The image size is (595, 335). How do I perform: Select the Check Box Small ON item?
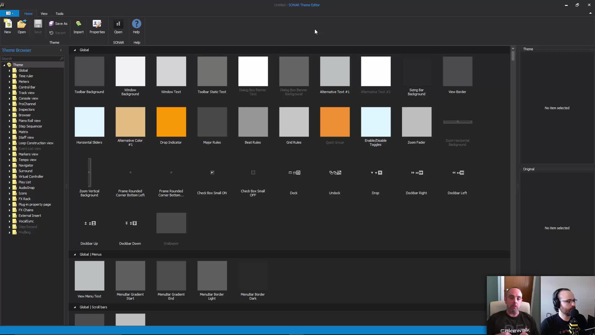pyautogui.click(x=212, y=172)
